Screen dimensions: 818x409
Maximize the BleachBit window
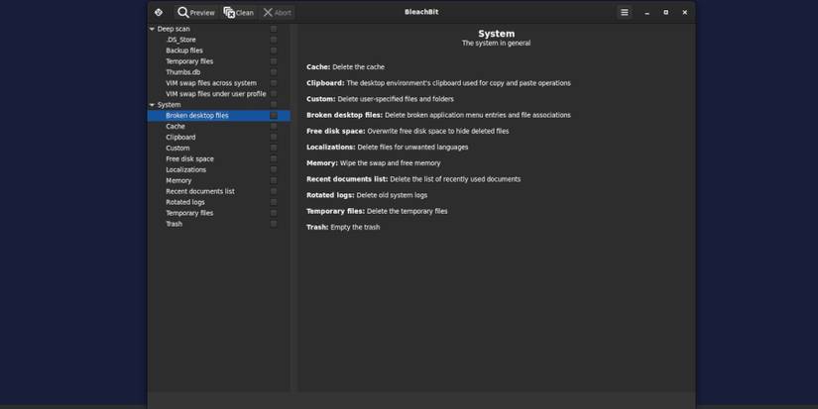(x=665, y=13)
